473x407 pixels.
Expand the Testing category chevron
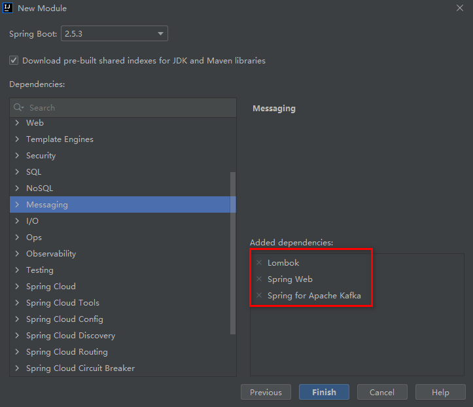coord(17,270)
